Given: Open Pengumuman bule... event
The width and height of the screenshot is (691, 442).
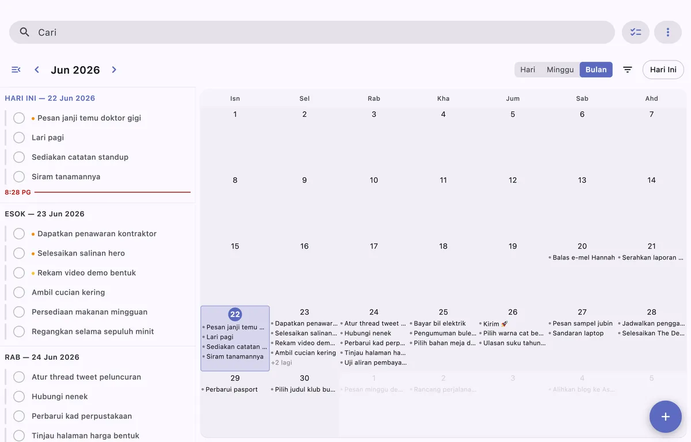Looking at the screenshot, I should tap(443, 333).
